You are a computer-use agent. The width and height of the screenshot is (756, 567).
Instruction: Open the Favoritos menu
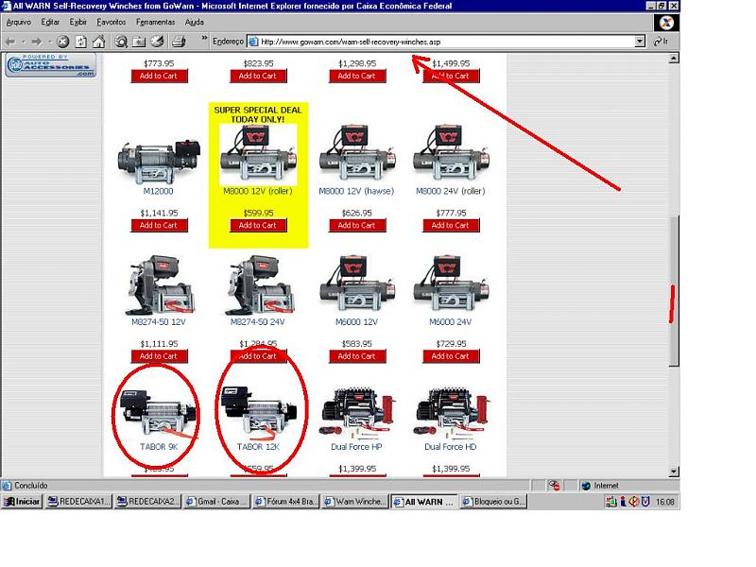111,22
